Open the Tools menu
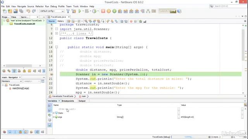This screenshot has width=248, height=139. pyautogui.click(x=76, y=7)
